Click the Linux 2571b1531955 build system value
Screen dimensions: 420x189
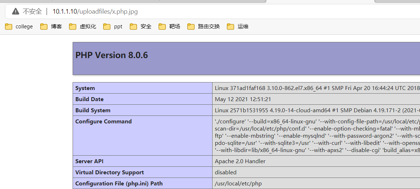[317, 110]
